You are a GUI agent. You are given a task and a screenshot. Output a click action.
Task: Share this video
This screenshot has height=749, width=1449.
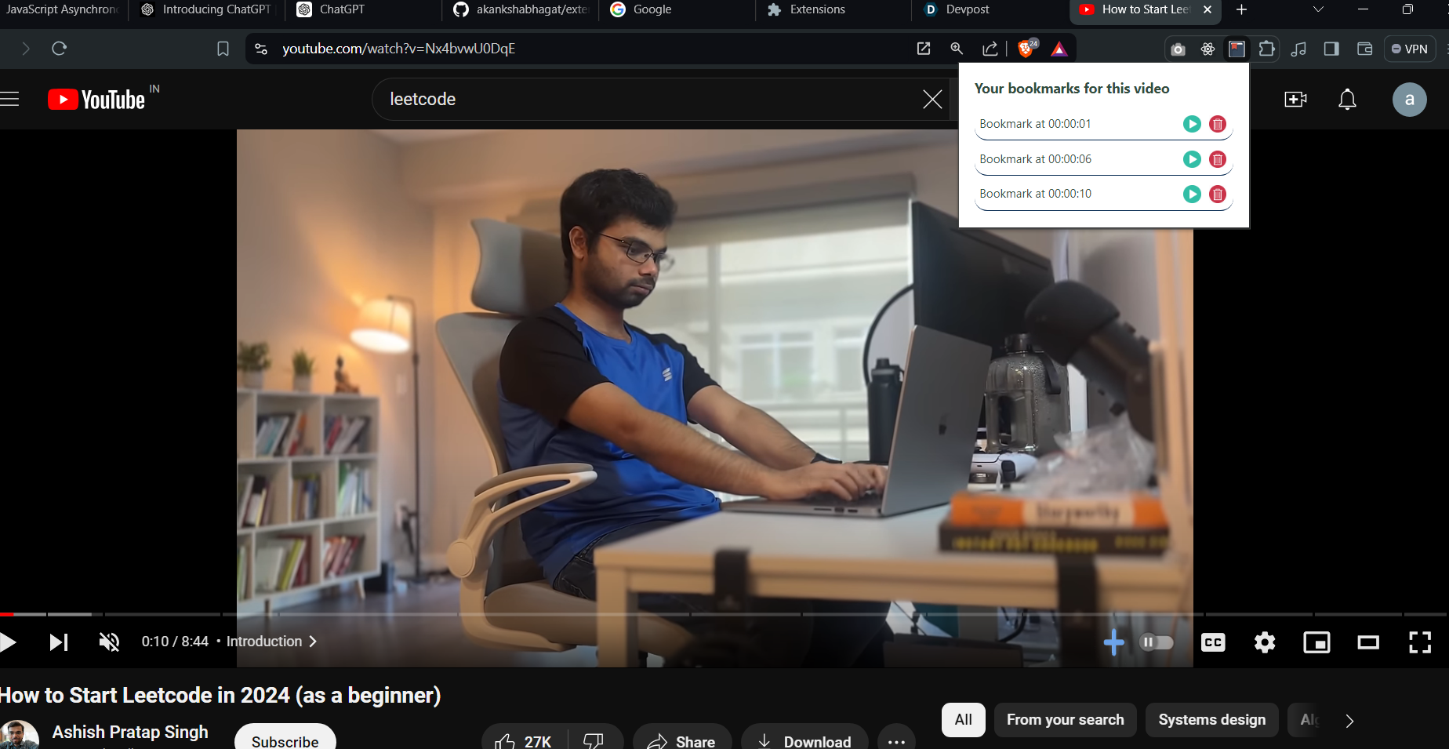(x=682, y=738)
